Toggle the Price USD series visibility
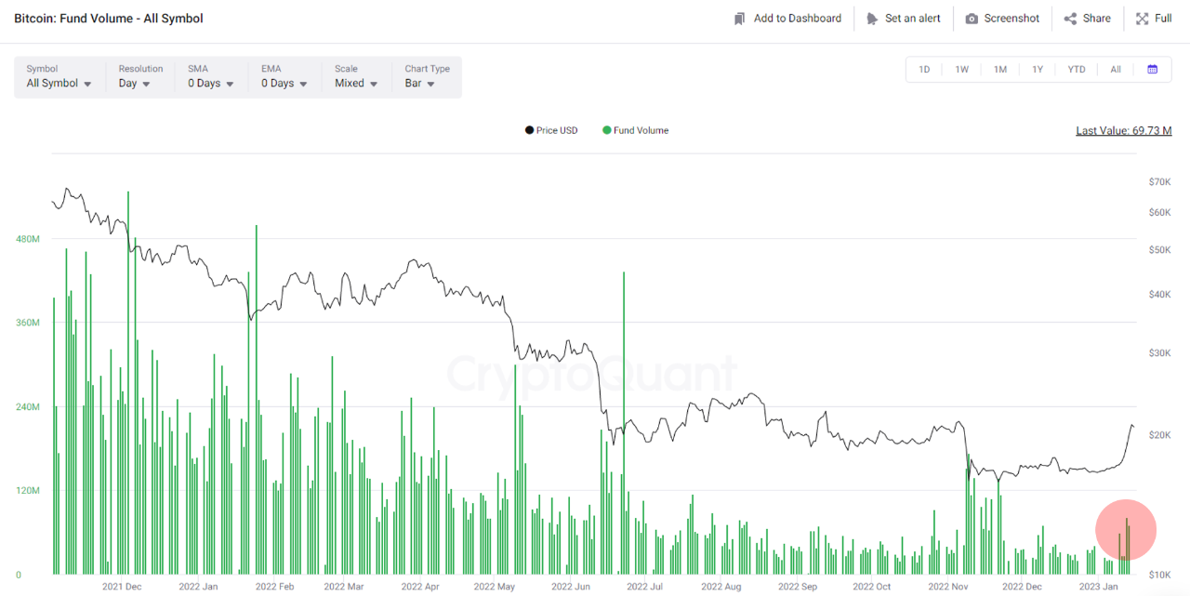The image size is (1190, 596). pyautogui.click(x=551, y=130)
